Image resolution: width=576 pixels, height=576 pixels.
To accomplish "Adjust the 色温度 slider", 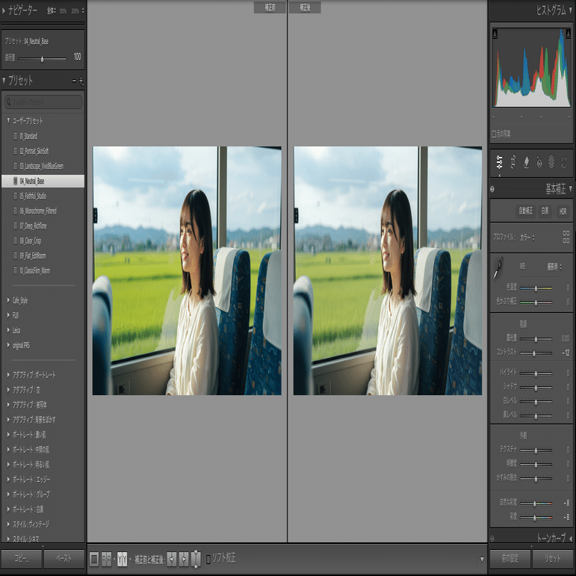I will 536,288.
